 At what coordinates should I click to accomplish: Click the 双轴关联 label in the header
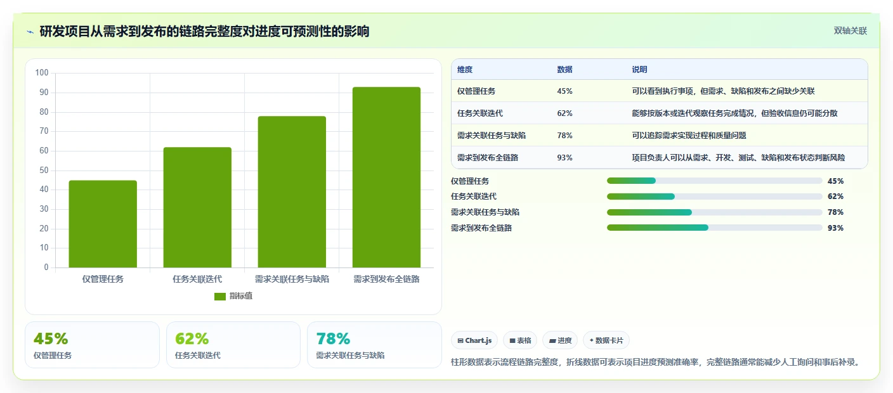tap(850, 30)
